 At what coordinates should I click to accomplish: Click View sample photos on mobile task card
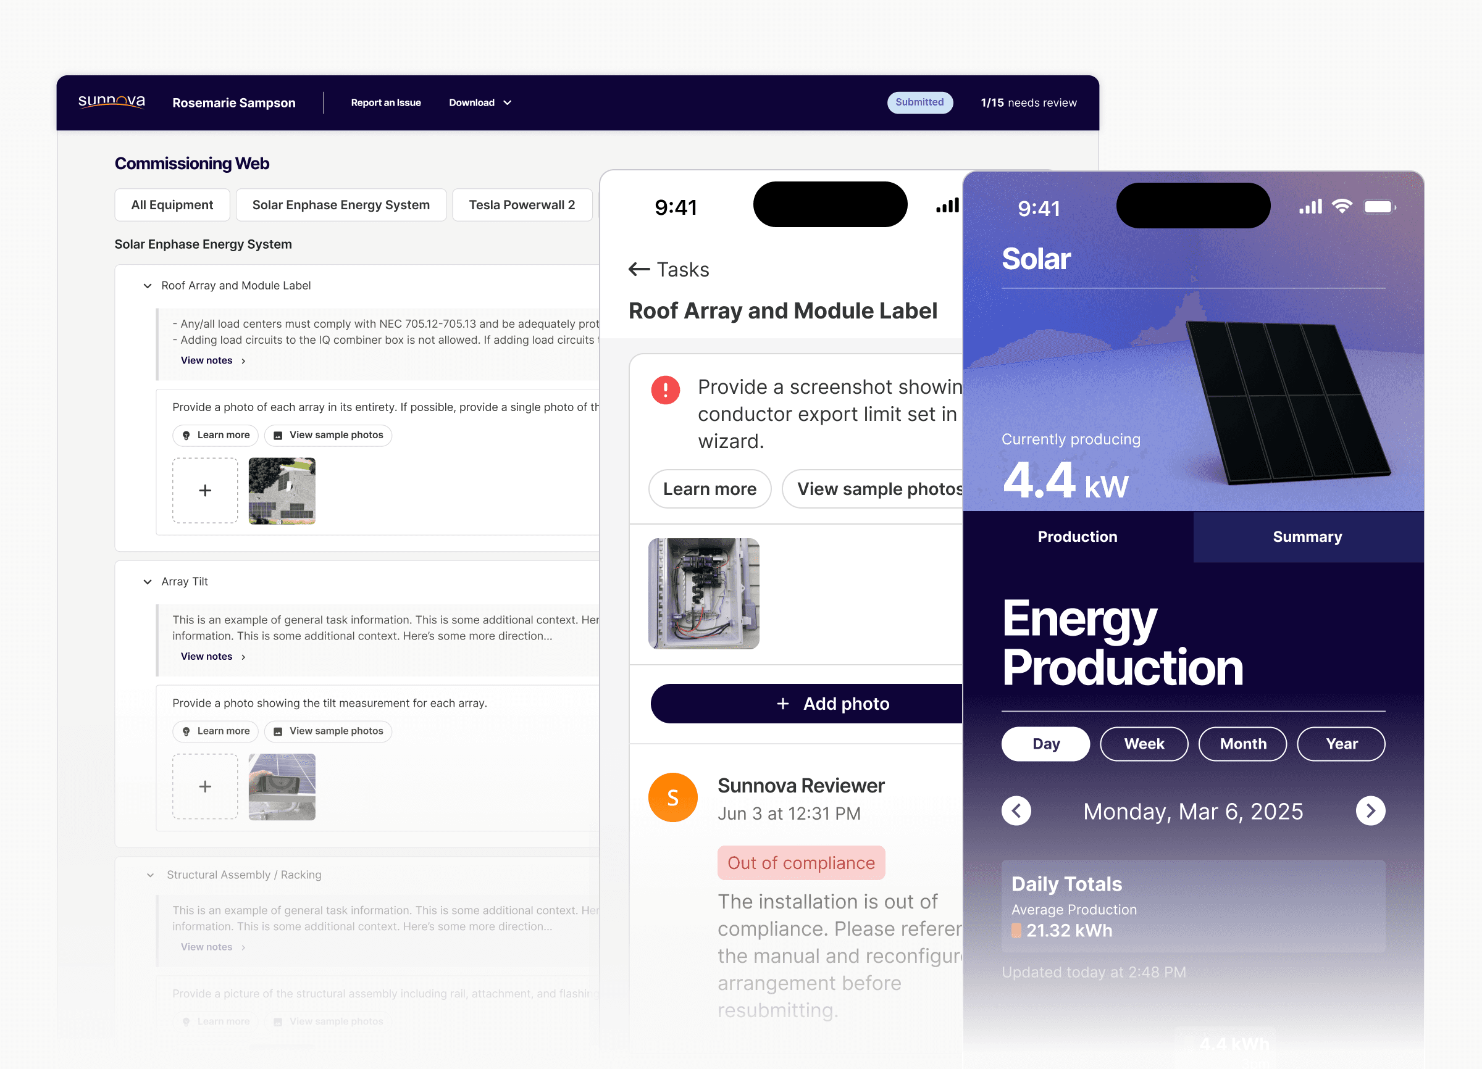pos(873,489)
